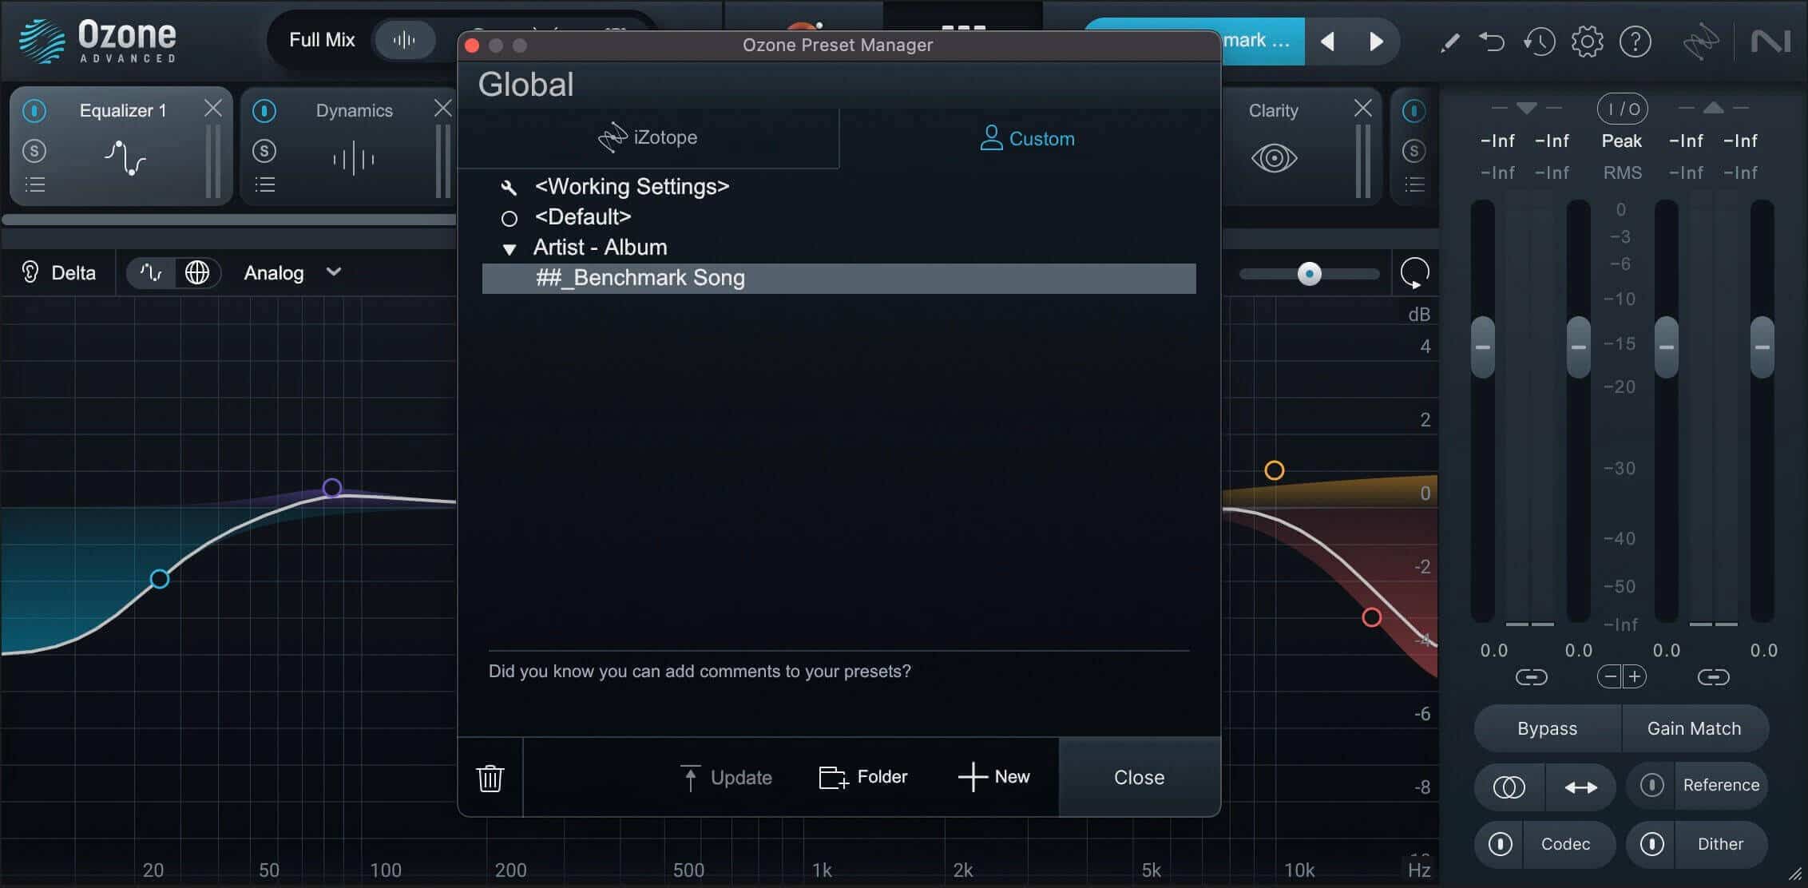Toggle the Delta listen button
This screenshot has height=888, width=1808.
[58, 273]
